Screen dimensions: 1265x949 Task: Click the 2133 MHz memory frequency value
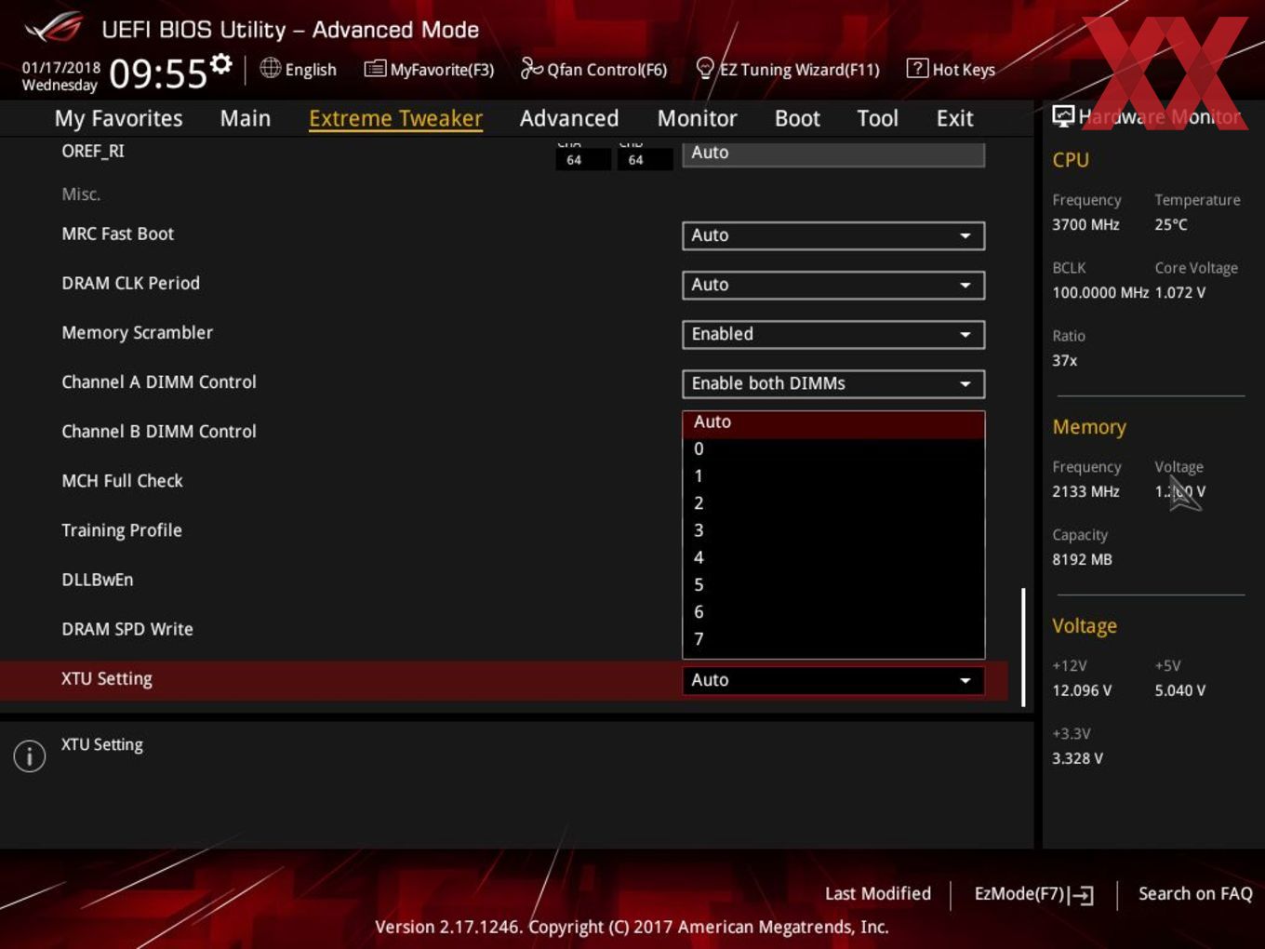[x=1085, y=491]
